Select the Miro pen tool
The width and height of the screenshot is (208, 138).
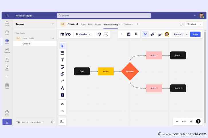click(x=62, y=88)
